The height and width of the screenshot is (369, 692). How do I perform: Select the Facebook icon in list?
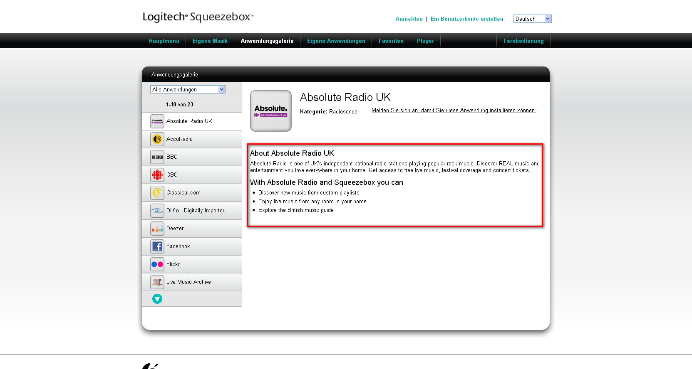157,246
